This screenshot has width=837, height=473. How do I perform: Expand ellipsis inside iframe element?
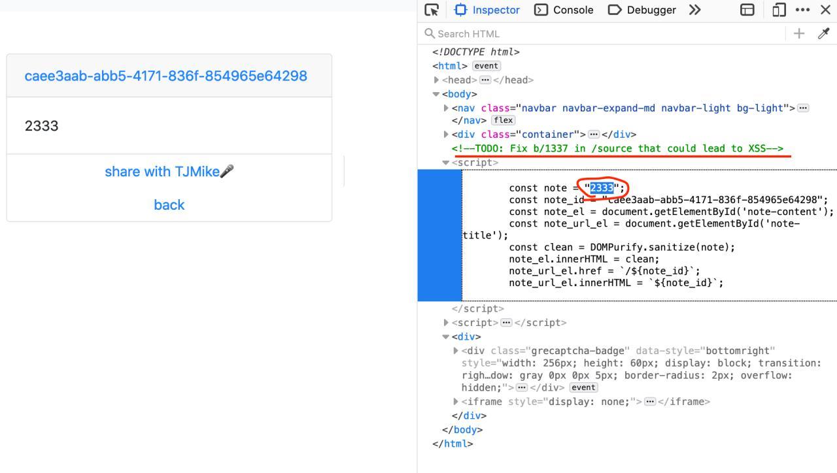[650, 401]
